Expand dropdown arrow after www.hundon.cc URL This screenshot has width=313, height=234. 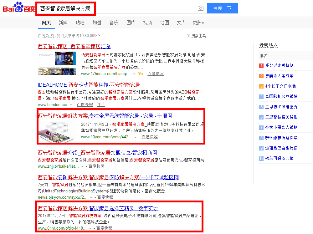71,105
